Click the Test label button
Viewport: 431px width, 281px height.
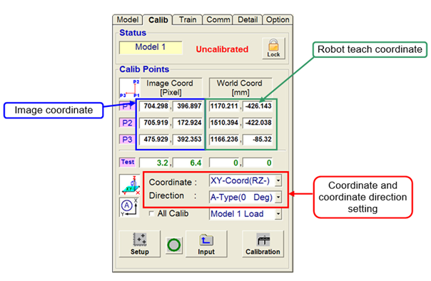coord(128,162)
